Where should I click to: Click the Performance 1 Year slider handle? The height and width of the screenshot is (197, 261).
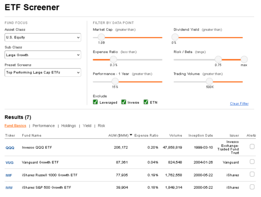pyautogui.click(x=115, y=82)
